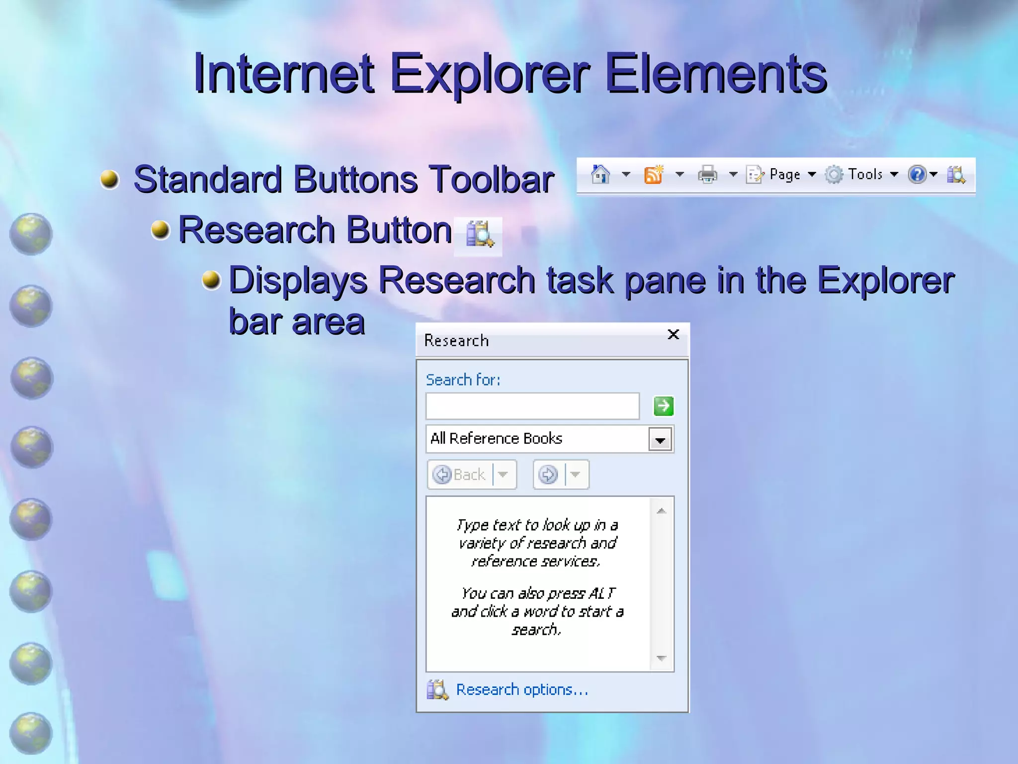
Task: Open the Page menu
Action: [x=781, y=175]
